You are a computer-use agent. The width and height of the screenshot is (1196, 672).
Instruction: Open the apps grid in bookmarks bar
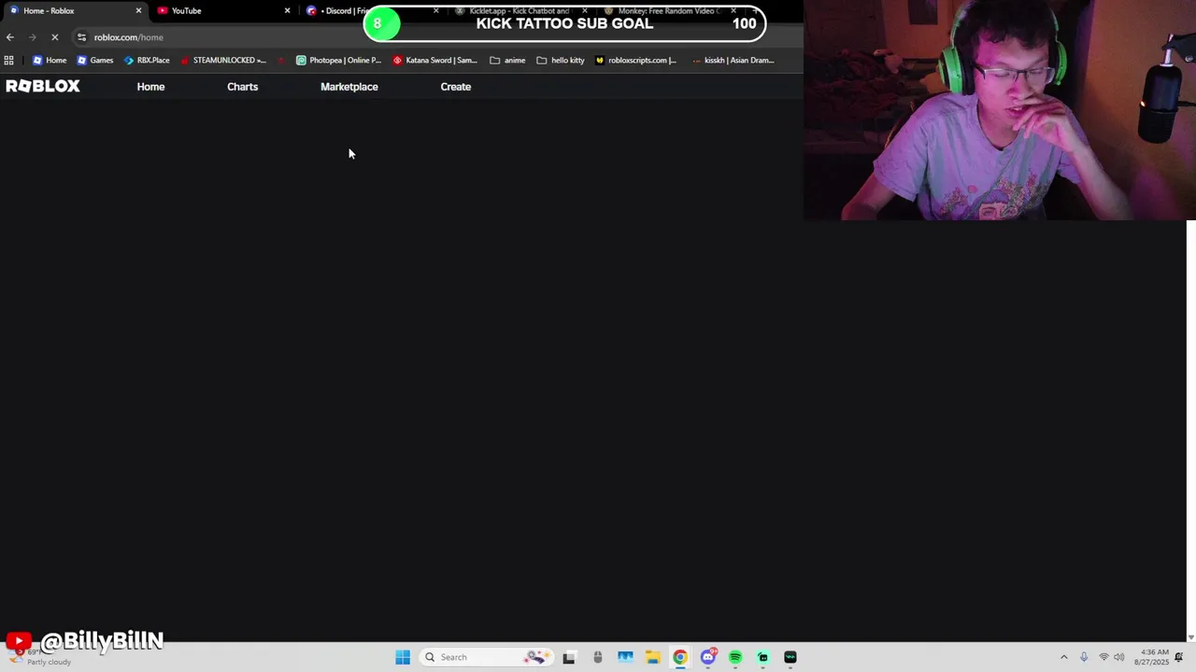click(8, 60)
